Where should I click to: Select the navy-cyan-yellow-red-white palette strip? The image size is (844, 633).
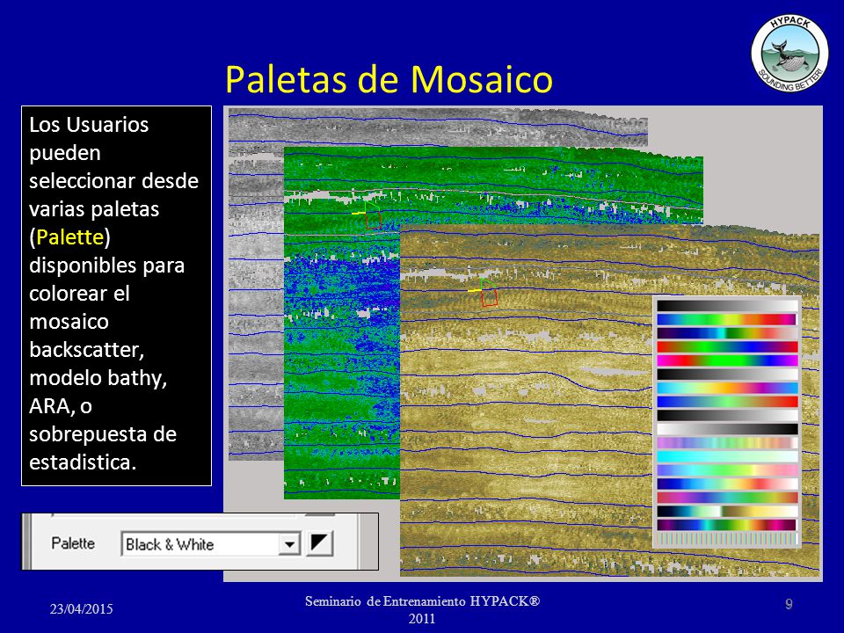pos(727,484)
